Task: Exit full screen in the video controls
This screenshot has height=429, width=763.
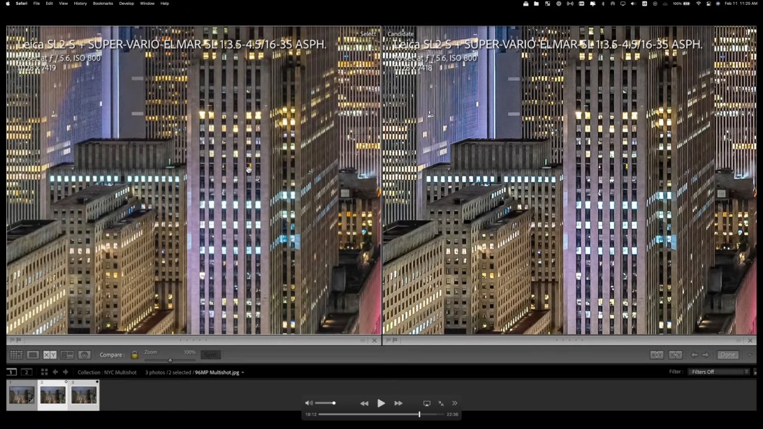Action: 441,403
